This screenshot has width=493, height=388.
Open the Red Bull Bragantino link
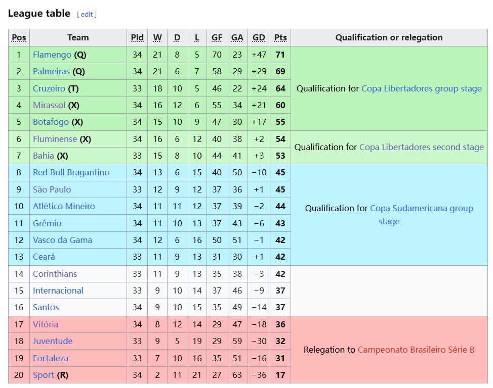[71, 172]
